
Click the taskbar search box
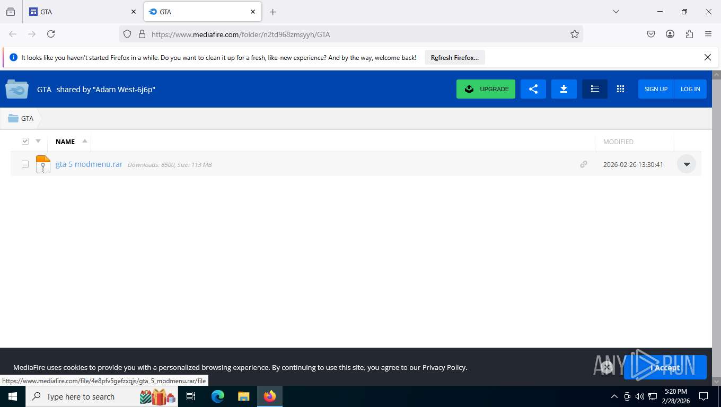pyautogui.click(x=102, y=396)
